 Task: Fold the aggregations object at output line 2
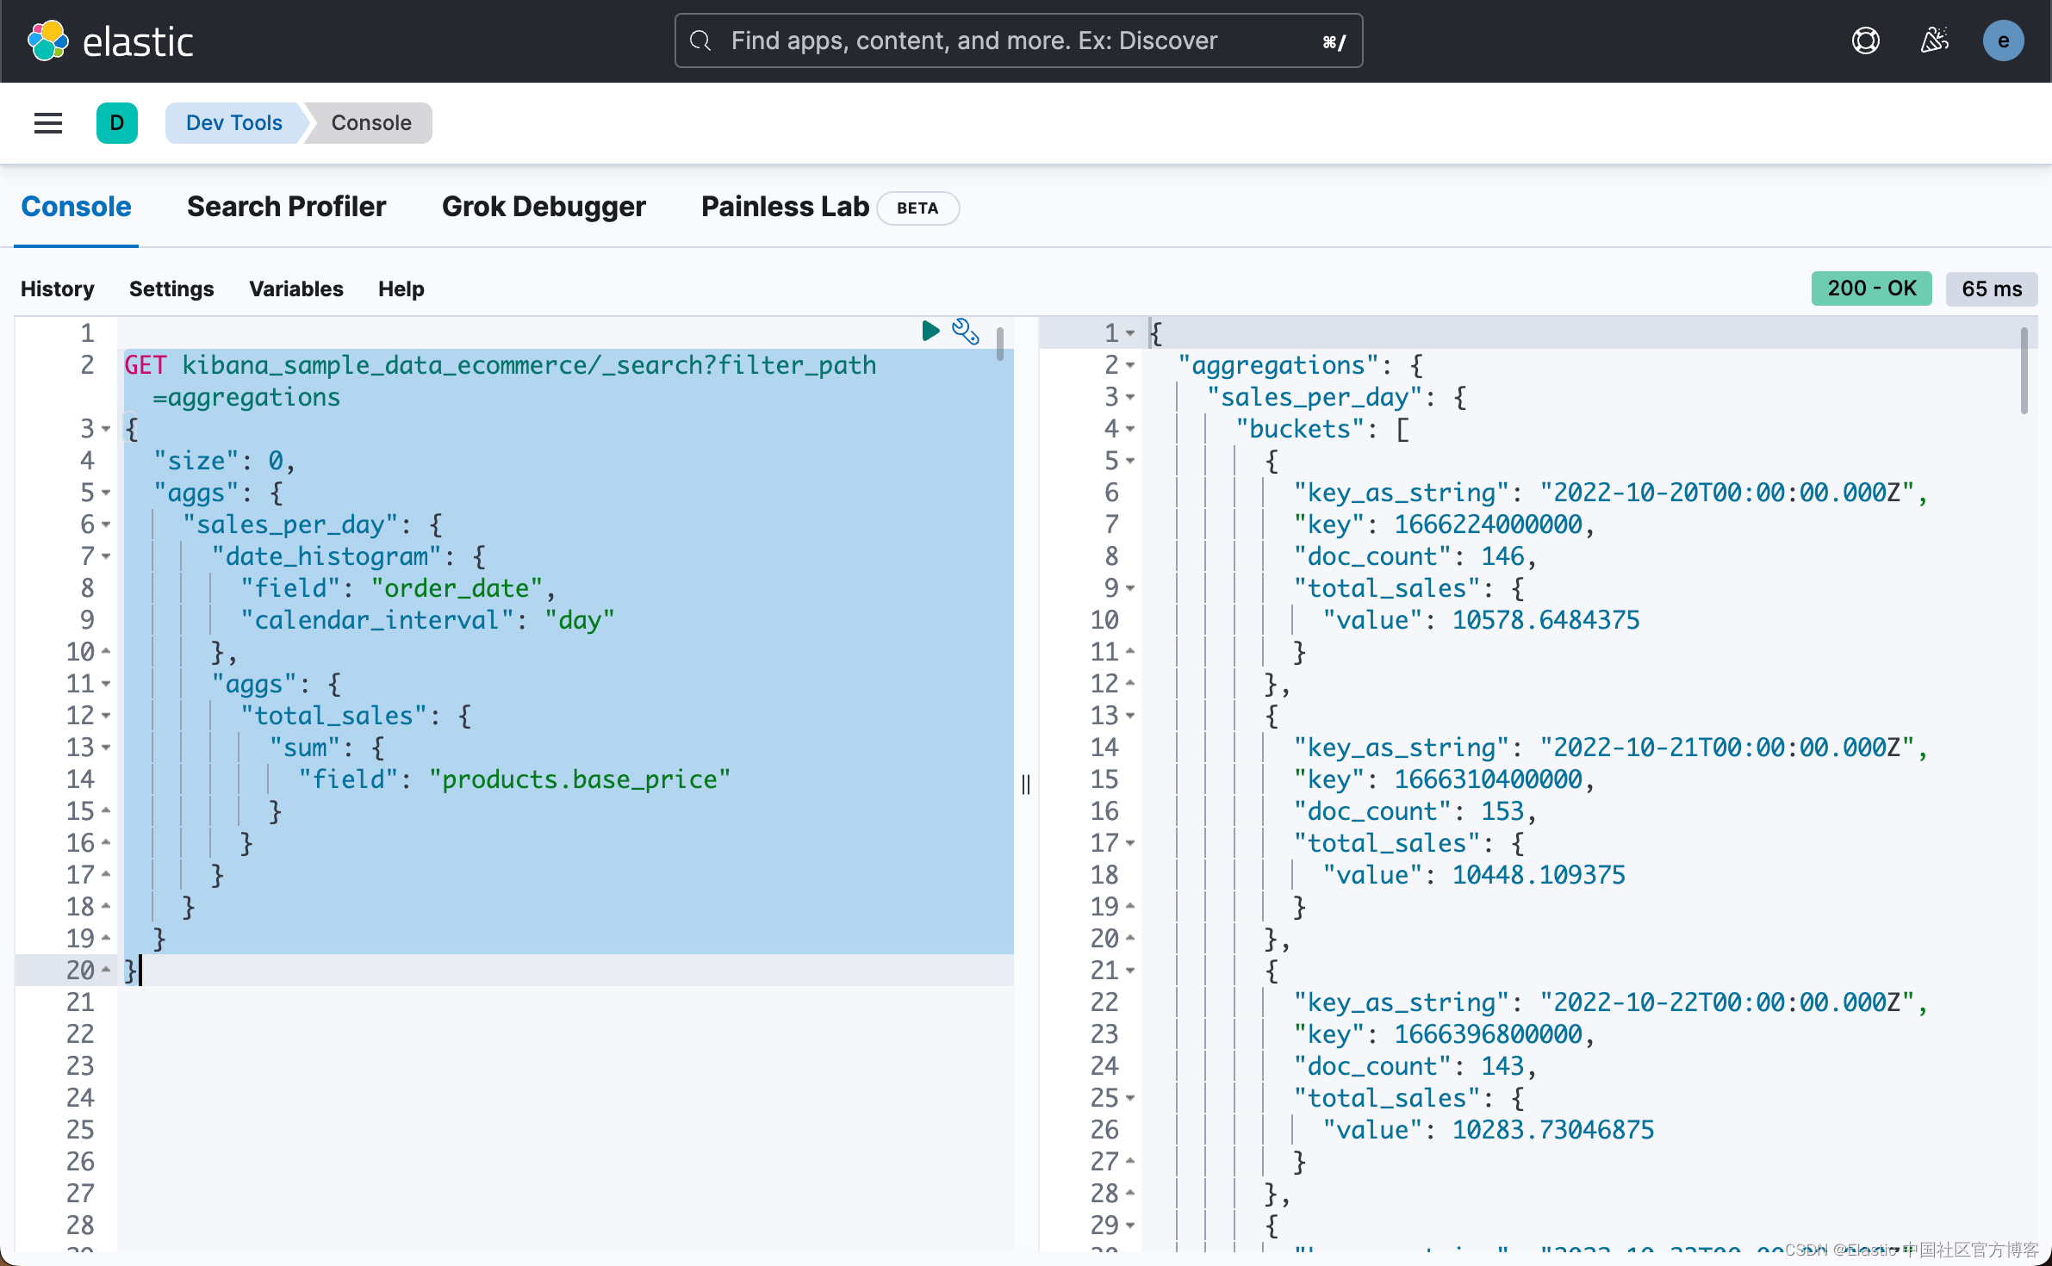point(1130,365)
